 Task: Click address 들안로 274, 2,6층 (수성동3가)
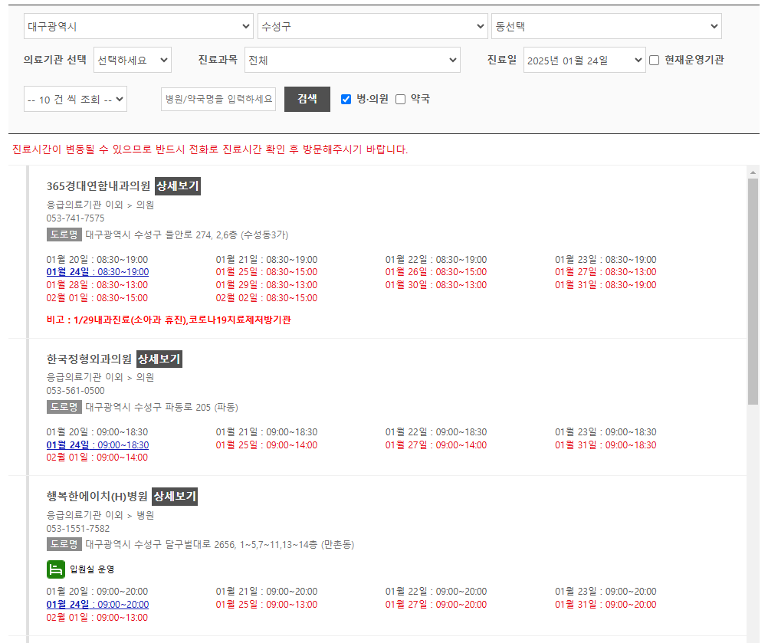click(x=186, y=235)
